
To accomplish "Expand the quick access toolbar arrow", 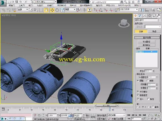I will click(x=56, y=2).
